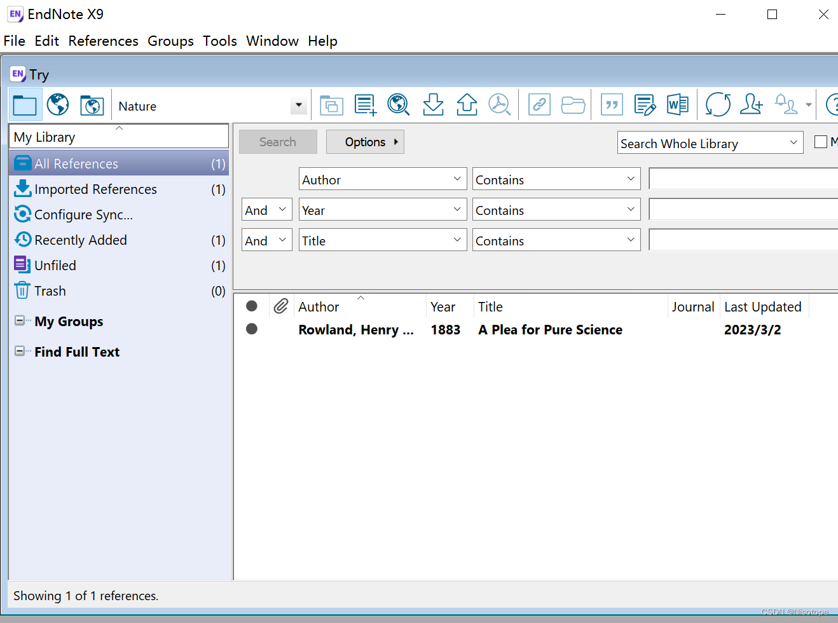This screenshot has height=623, width=838.
Task: Click the Format Bibliography icon
Action: tap(645, 105)
